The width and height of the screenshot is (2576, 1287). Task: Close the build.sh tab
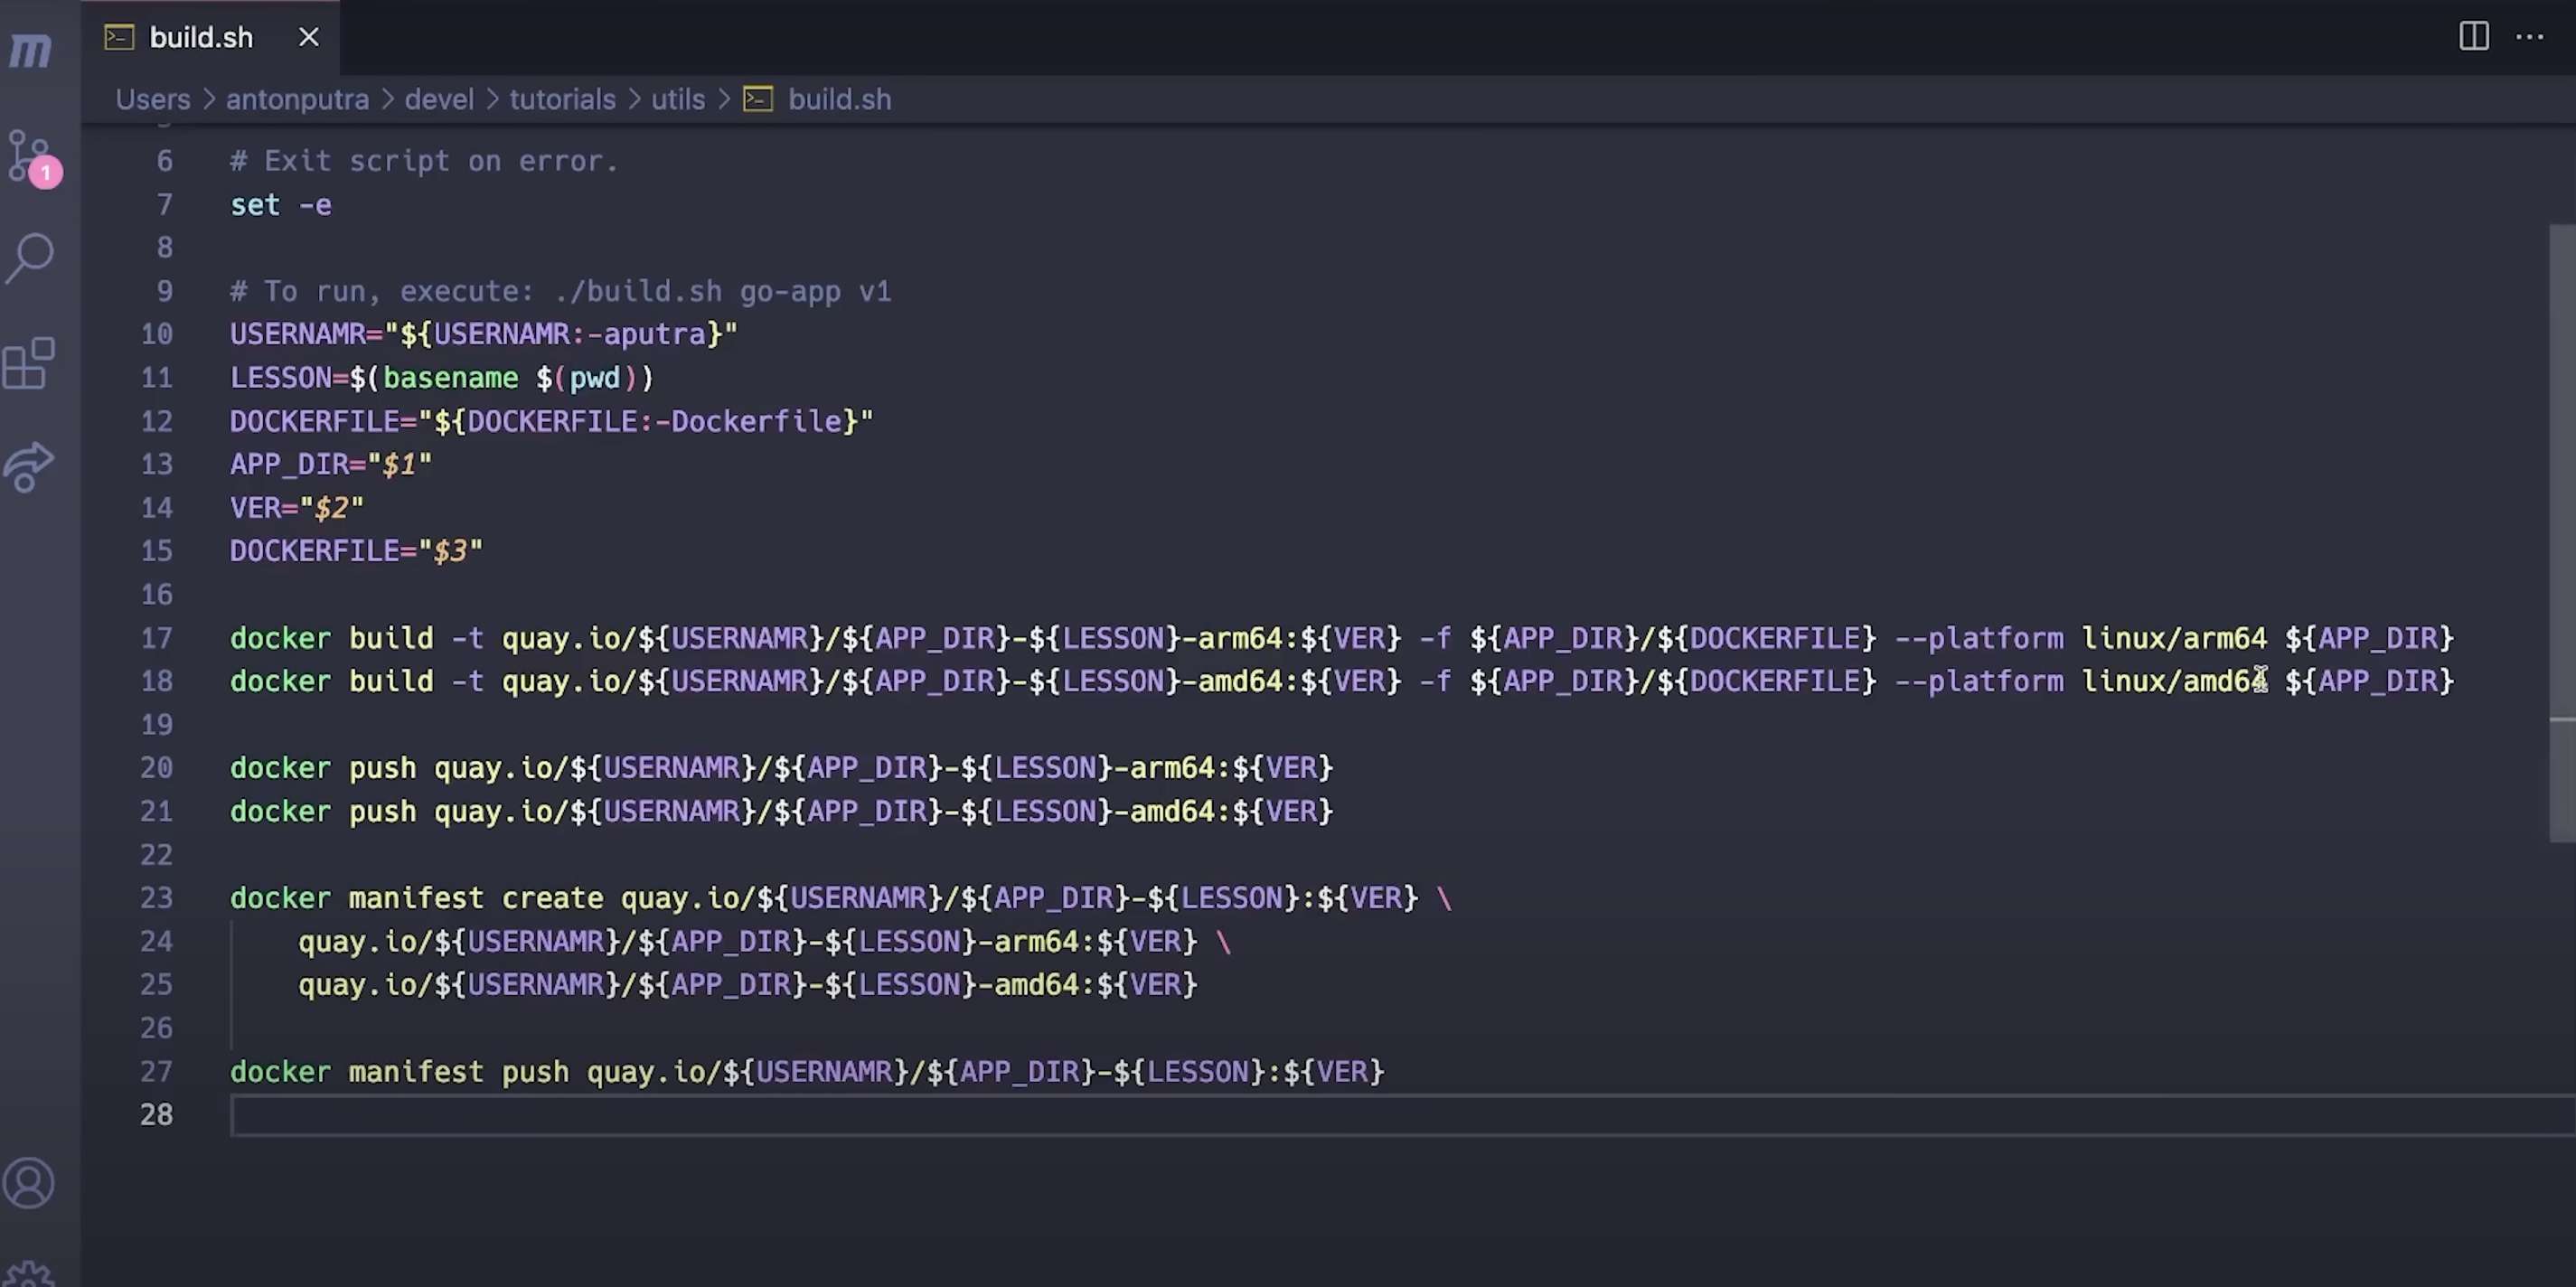pos(309,38)
